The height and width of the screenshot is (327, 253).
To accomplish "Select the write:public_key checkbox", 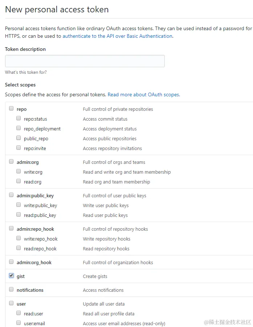I will [19, 205].
